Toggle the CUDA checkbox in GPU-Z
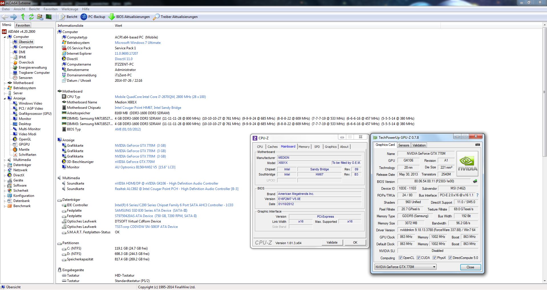 click(418, 258)
